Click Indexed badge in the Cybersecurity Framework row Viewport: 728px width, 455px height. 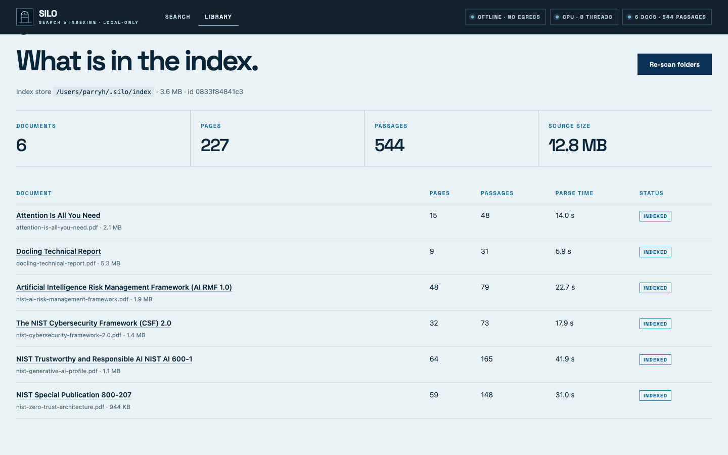click(655, 324)
